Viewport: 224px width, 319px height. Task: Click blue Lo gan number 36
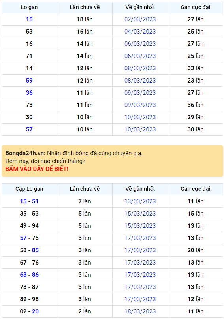click(x=29, y=92)
